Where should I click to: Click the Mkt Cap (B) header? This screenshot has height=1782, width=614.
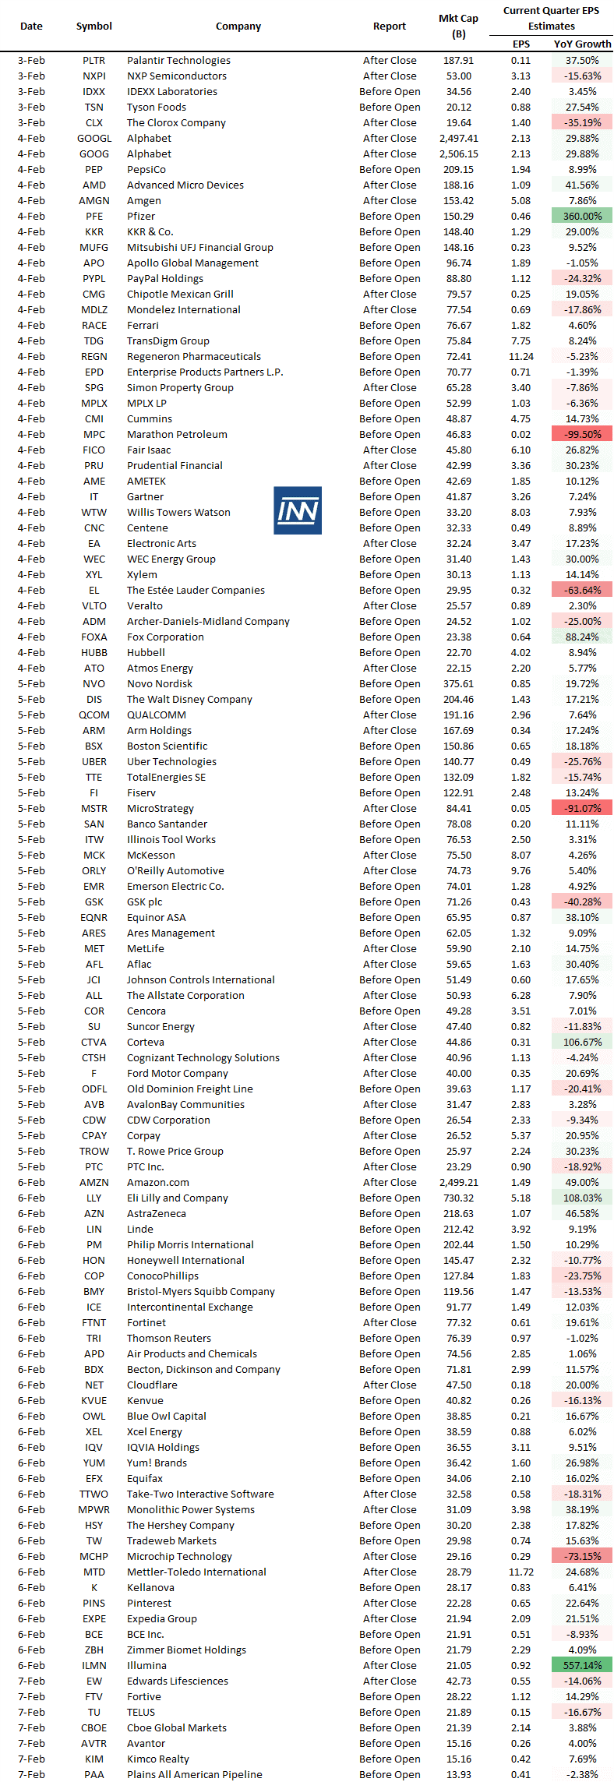[459, 26]
